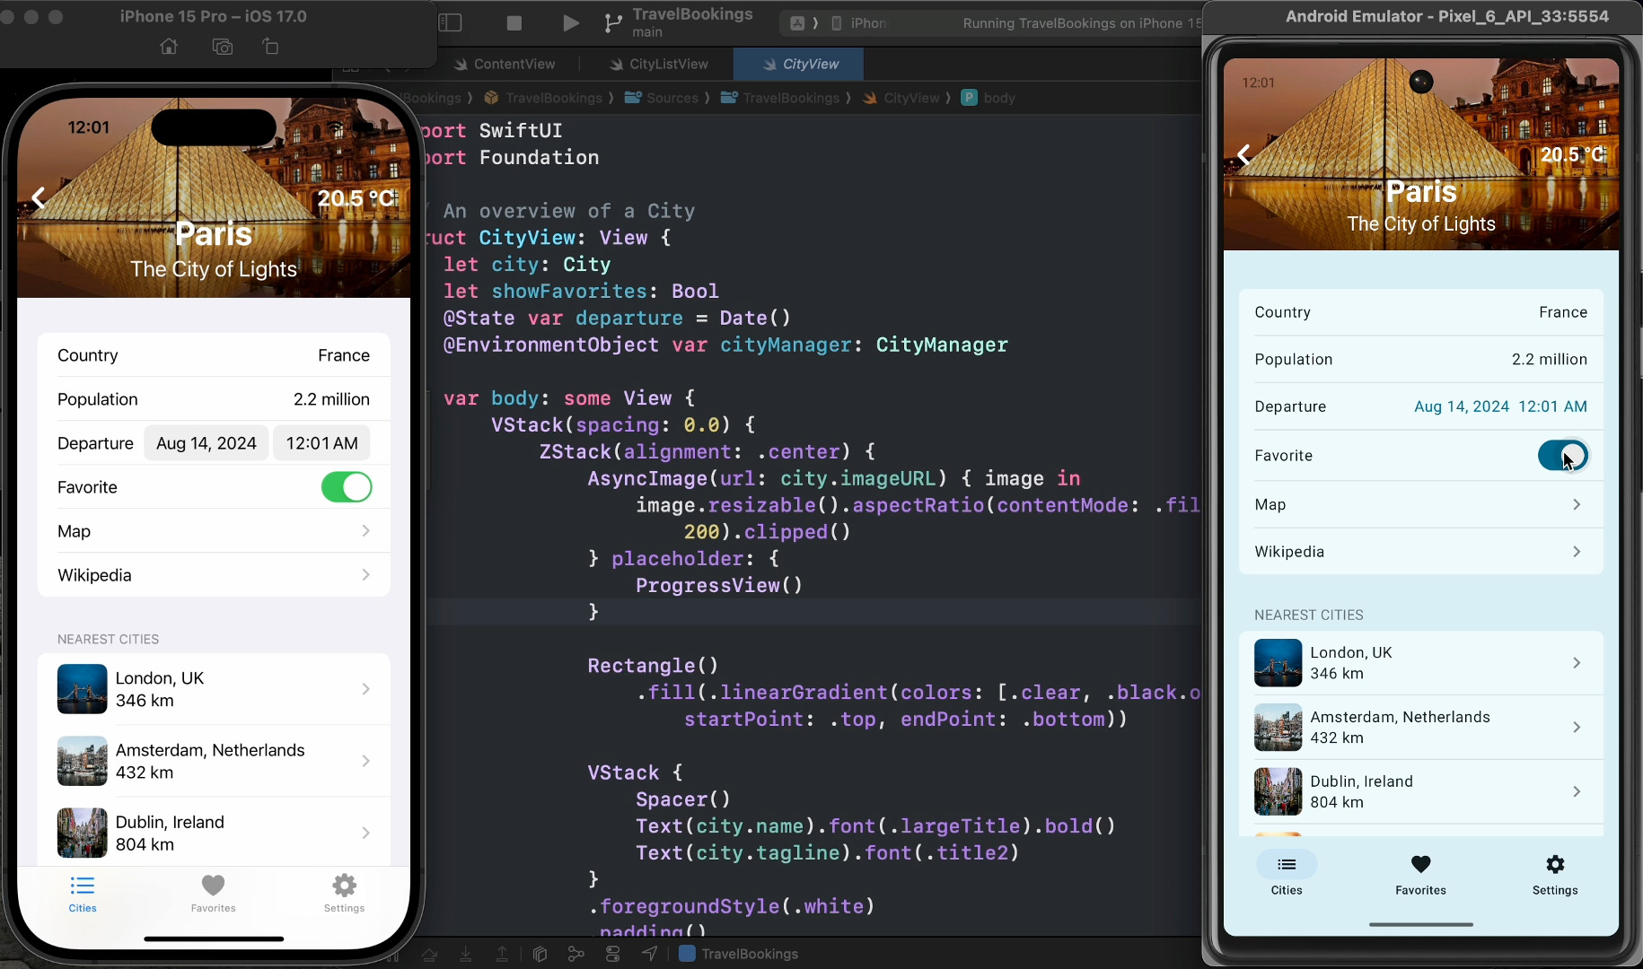Tap the Android departure date Aug 14, 2024

click(1462, 406)
